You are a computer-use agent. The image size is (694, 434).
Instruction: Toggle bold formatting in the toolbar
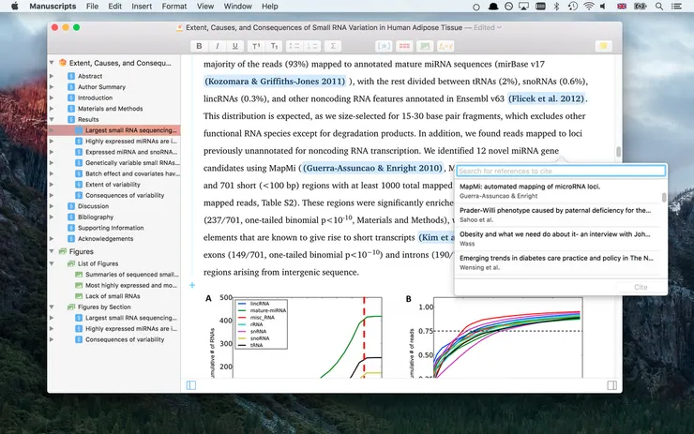(199, 45)
